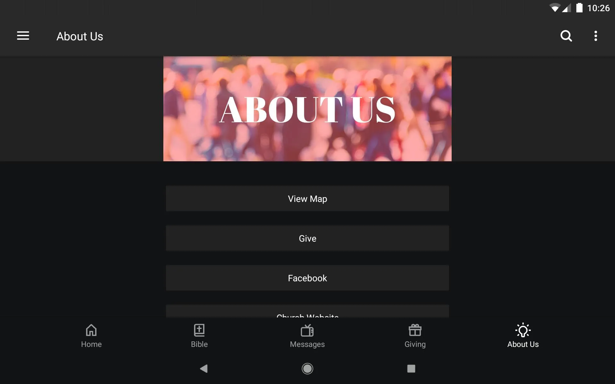This screenshot has height=384, width=615.
Task: Tap the hamburger menu icon
Action: (x=23, y=36)
